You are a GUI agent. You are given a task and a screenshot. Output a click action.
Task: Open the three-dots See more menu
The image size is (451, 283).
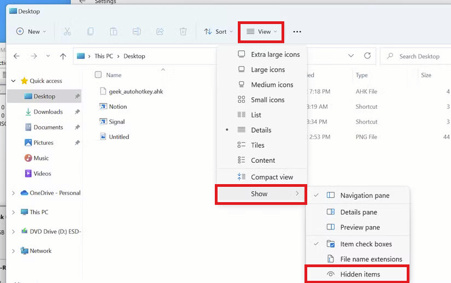[x=297, y=32]
